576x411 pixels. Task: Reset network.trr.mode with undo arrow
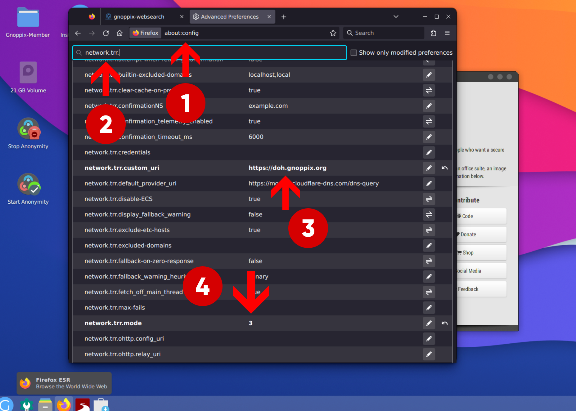pyautogui.click(x=444, y=323)
